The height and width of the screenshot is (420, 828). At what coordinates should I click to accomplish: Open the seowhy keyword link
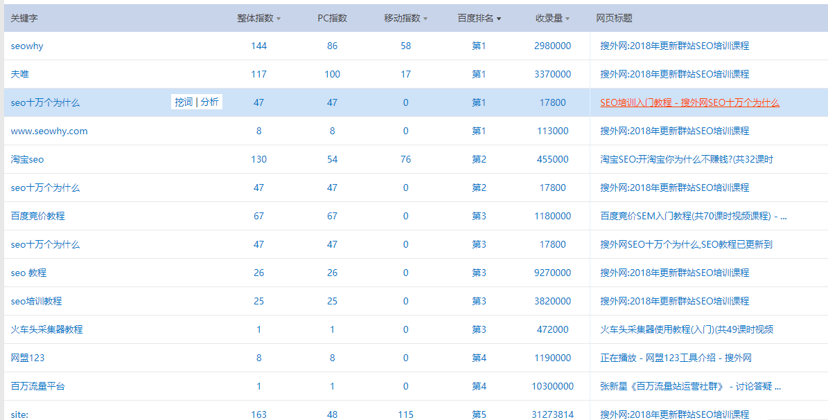click(x=27, y=46)
